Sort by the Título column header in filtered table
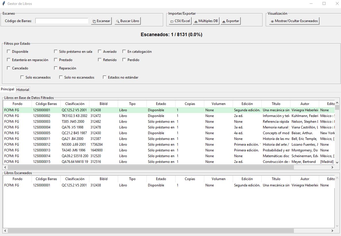 (276, 104)
